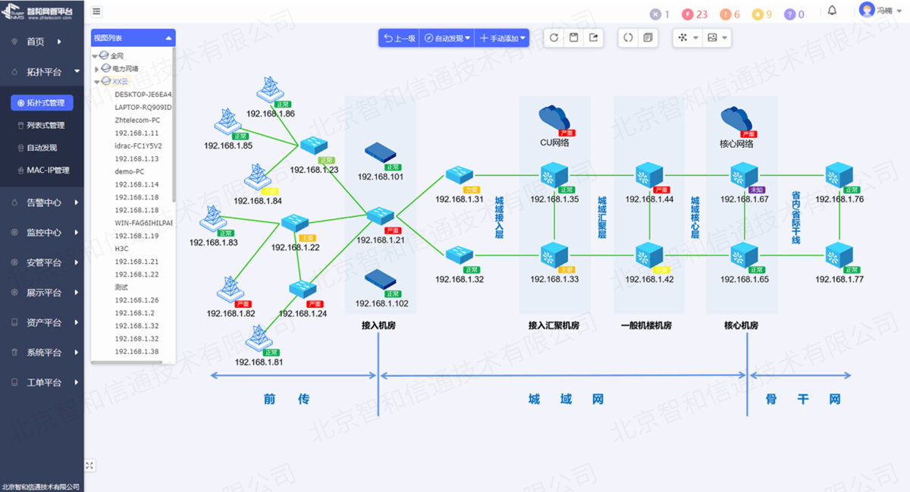Click the export/share icon in toolbar
This screenshot has height=492, width=910.
click(593, 38)
